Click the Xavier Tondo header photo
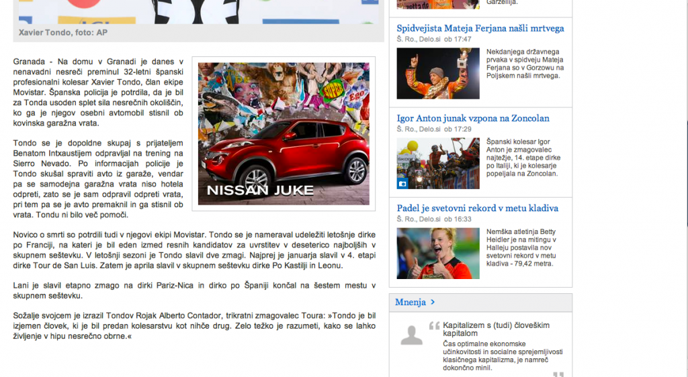 [198, 12]
